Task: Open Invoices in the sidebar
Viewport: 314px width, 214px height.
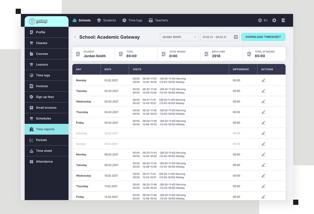Action: pos(42,86)
